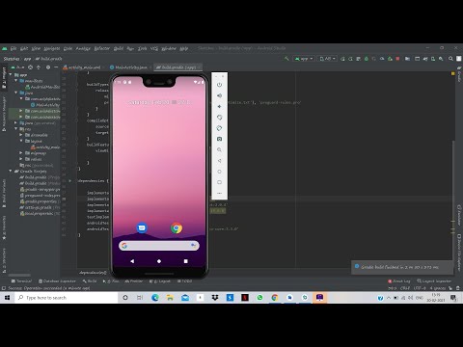
Task: Collapse the res folder node
Action: coord(16,129)
